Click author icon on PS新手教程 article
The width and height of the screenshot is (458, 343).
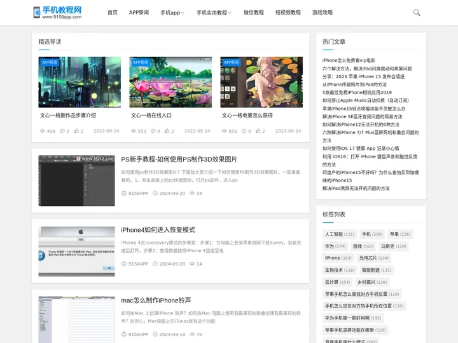(124, 193)
